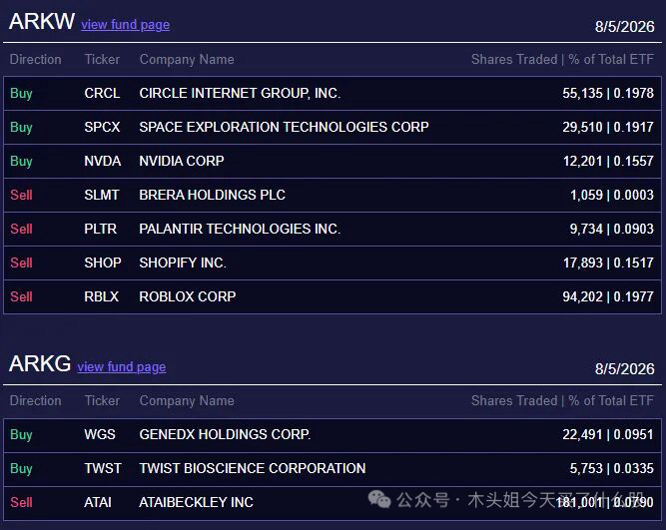This screenshot has height=530, width=666.
Task: Select ROBLOX CORP company name
Action: click(x=188, y=296)
